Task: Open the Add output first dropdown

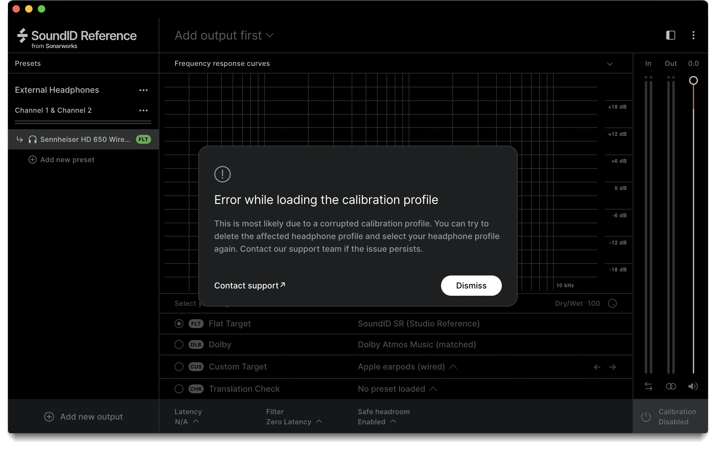Action: point(224,35)
